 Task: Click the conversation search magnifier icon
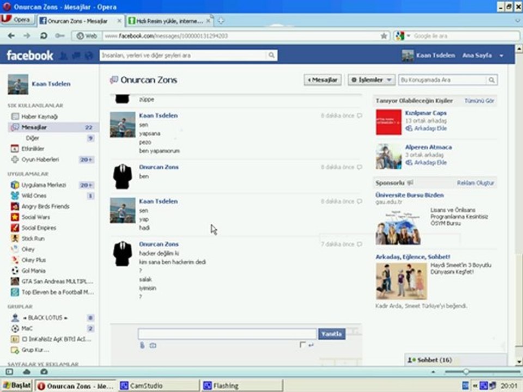click(x=491, y=80)
